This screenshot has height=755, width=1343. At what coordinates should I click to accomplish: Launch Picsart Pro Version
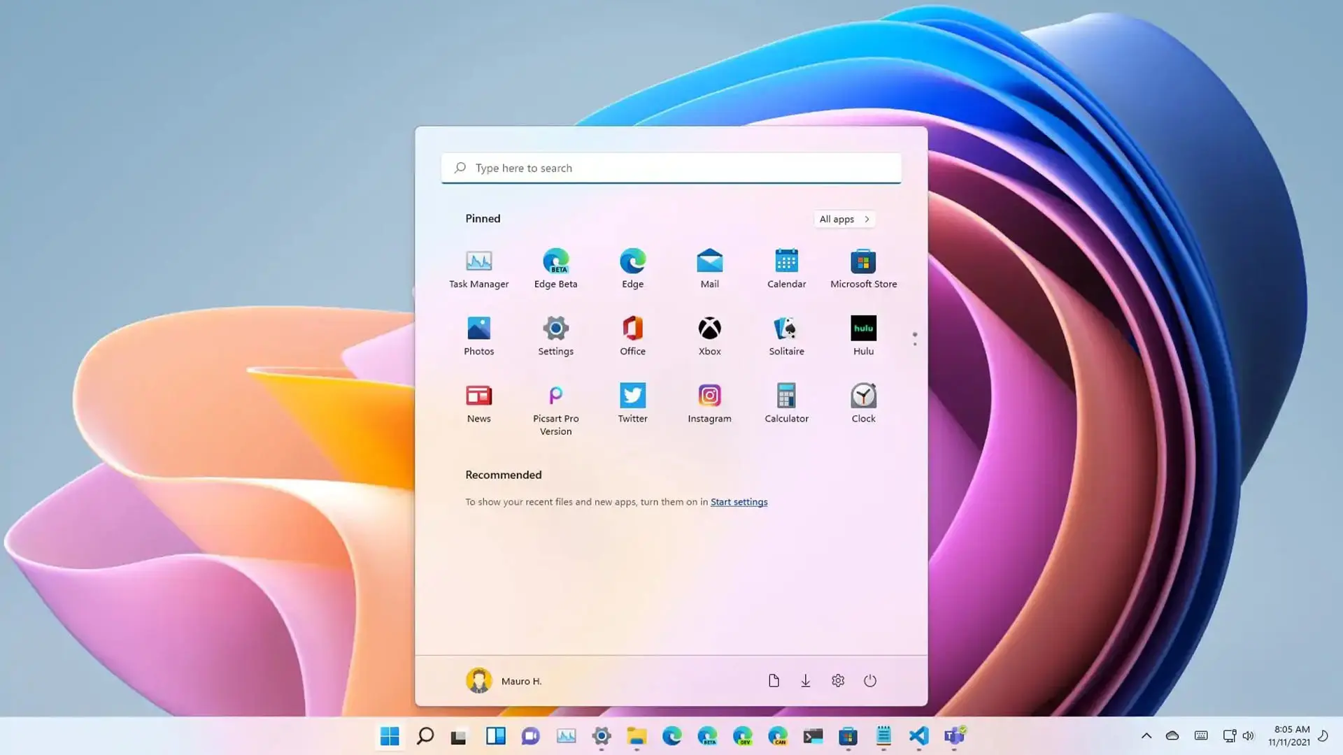pyautogui.click(x=555, y=410)
